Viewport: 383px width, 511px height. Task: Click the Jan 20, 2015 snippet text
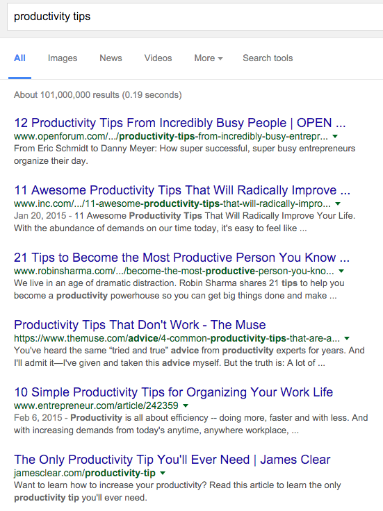184,222
